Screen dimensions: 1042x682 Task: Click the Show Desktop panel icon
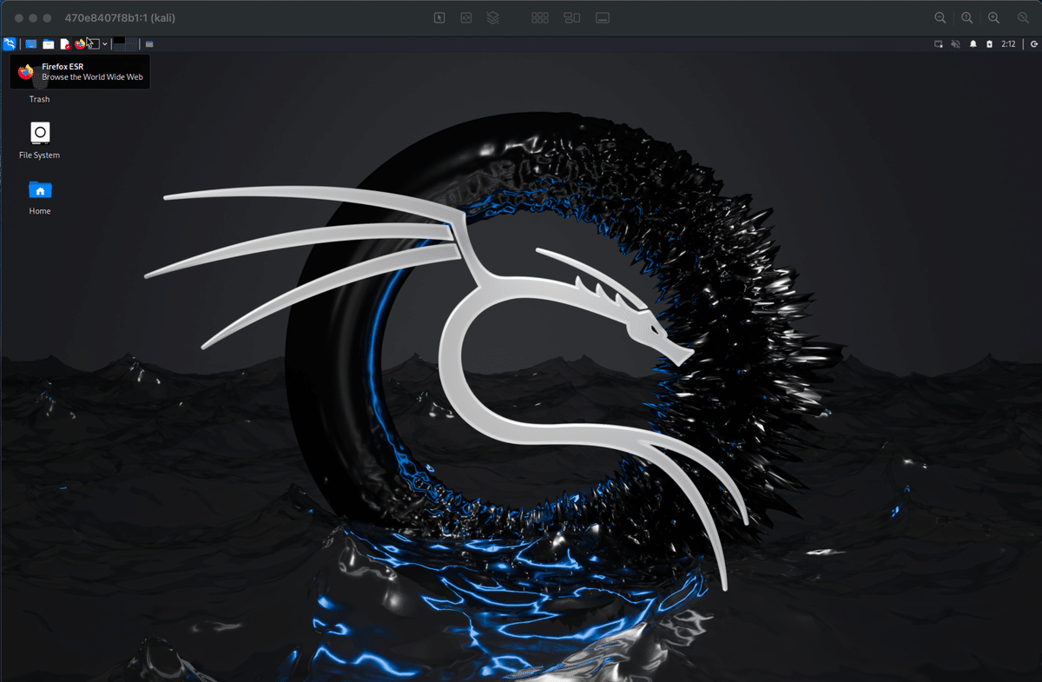[x=30, y=43]
